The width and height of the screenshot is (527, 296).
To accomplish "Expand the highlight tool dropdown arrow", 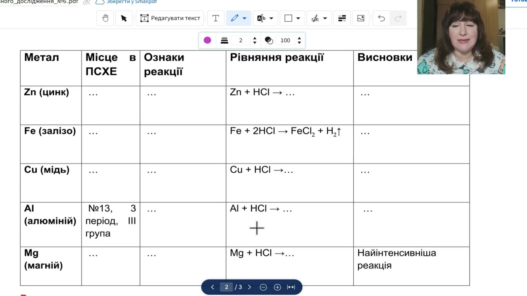I will pos(271,18).
